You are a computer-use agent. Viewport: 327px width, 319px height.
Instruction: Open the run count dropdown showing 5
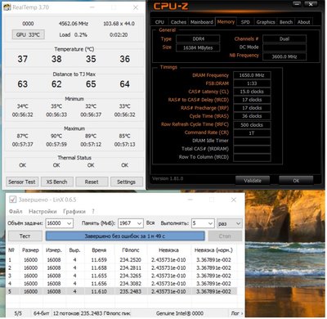[203, 223]
